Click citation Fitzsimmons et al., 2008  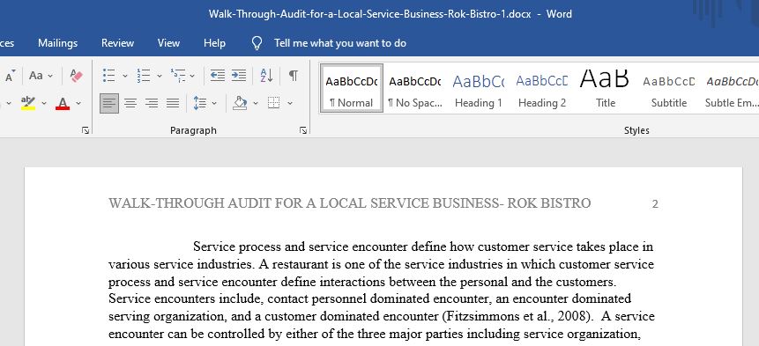(517, 317)
